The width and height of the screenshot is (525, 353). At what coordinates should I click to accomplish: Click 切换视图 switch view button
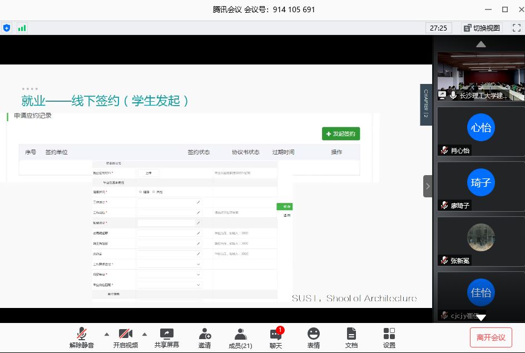tap(481, 28)
